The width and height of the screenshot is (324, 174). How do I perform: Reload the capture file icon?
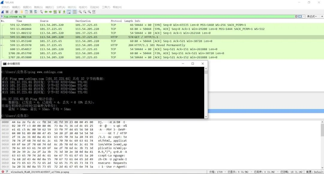(35, 12)
